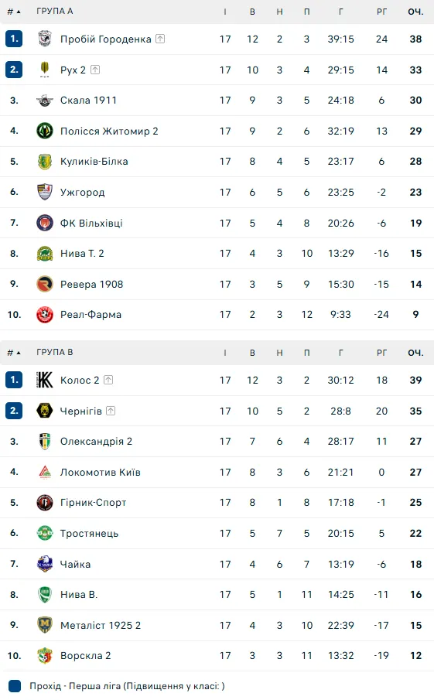The image size is (434, 700).
Task: Open Куликів-Білка team link
Action: click(x=94, y=162)
